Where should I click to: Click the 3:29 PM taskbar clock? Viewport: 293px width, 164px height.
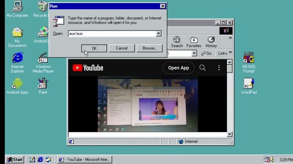tap(286, 160)
